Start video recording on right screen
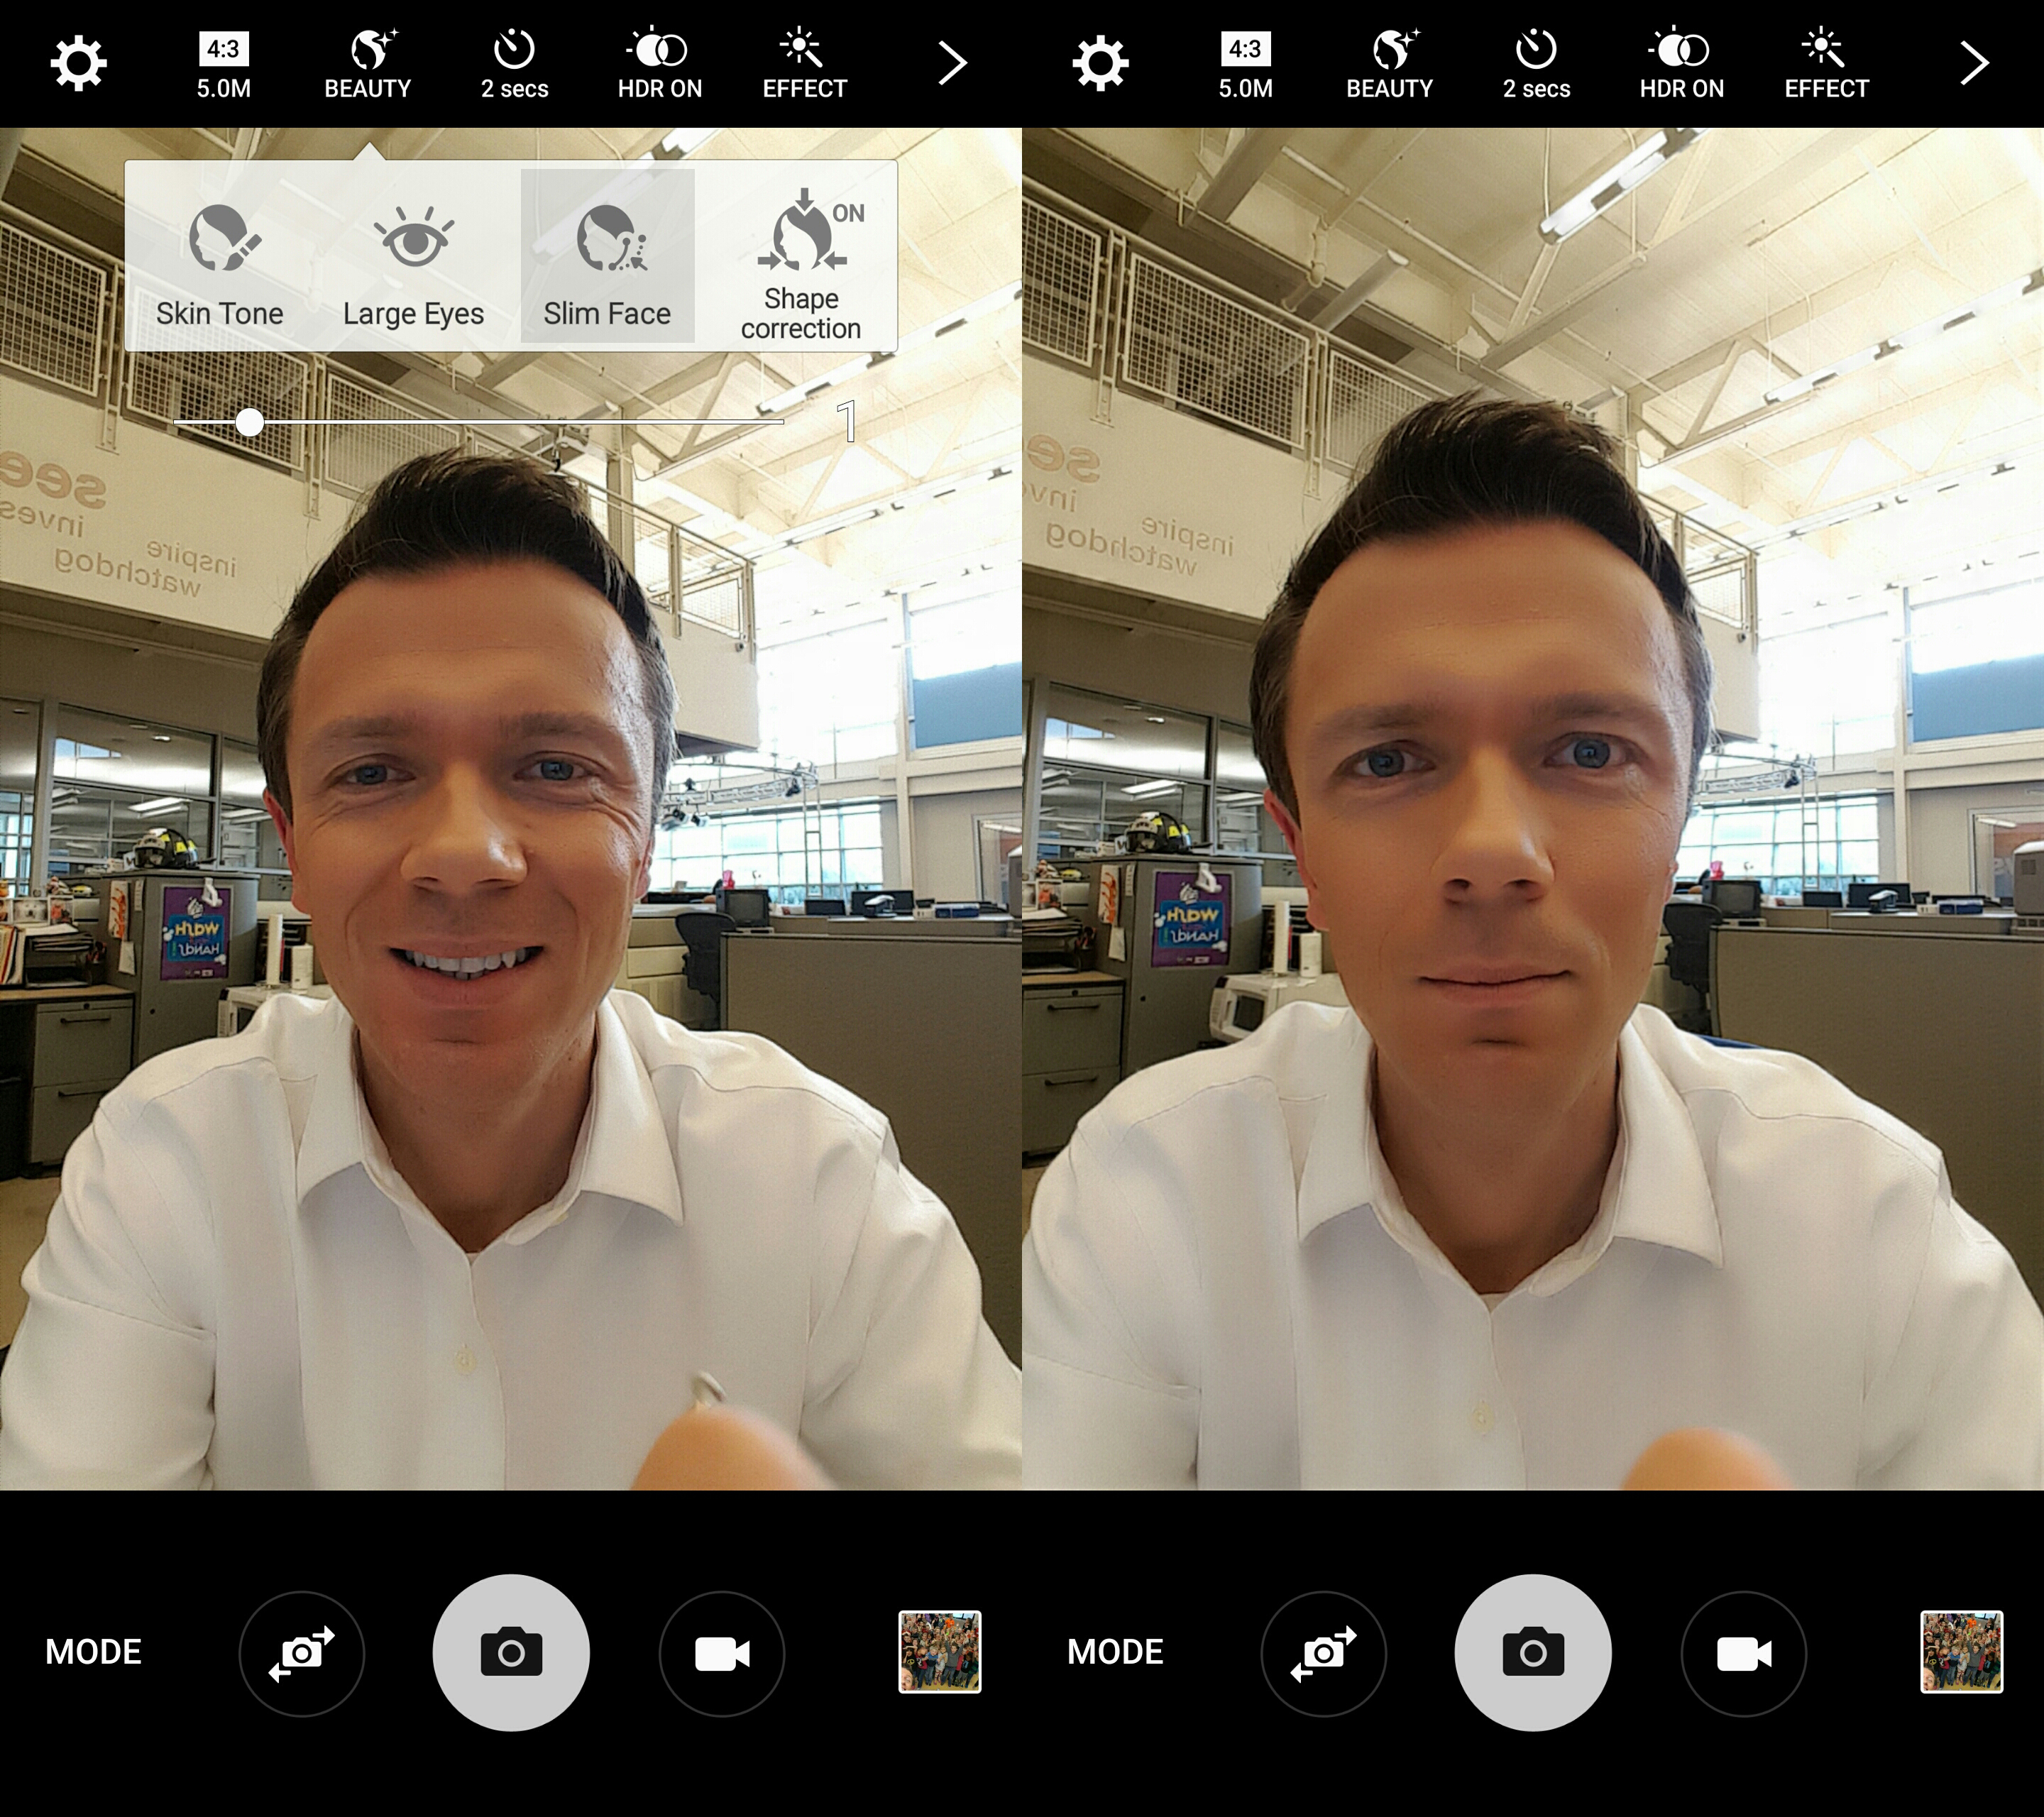 [x=1743, y=1653]
